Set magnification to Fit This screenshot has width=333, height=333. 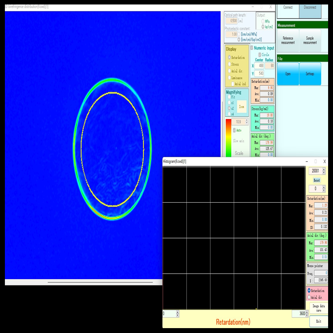point(229,97)
